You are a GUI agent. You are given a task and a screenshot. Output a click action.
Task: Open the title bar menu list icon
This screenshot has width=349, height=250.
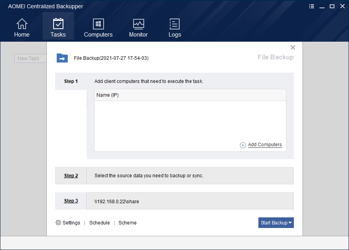click(x=312, y=6)
